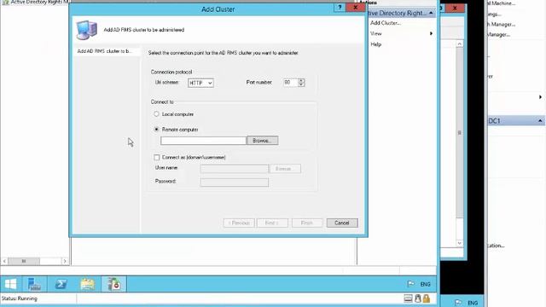546x307 pixels.
Task: Open File Explorer from the taskbar
Action: (87, 284)
